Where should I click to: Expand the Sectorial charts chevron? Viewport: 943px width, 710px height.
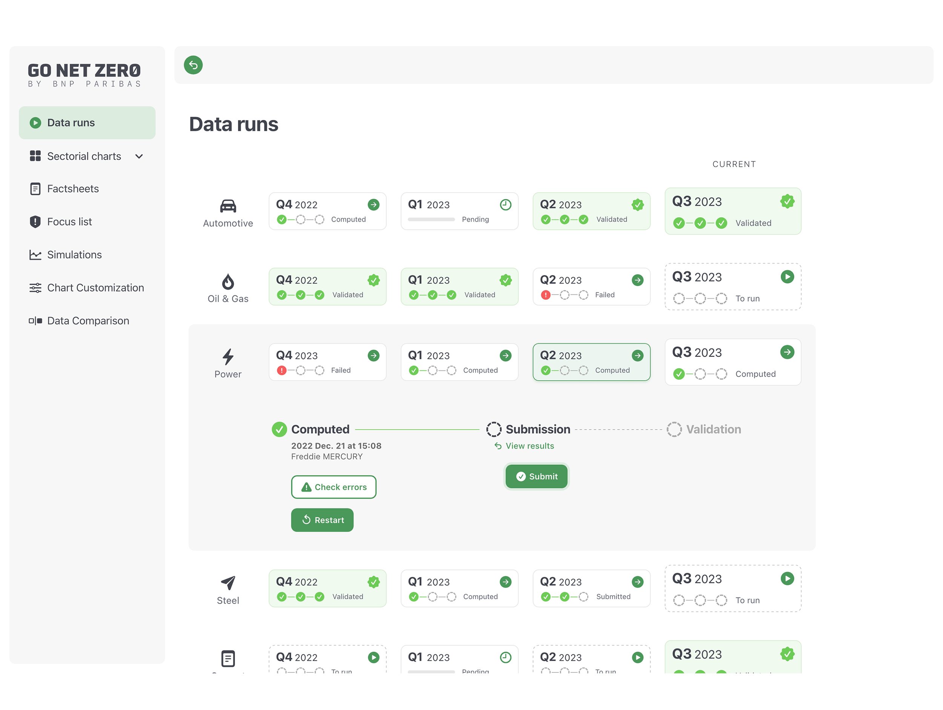click(x=139, y=157)
